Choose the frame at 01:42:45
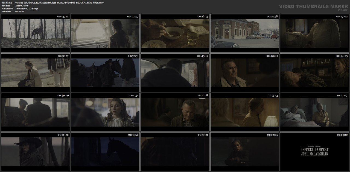Image resolution: width=350 pixels, height=172 pixels. click(245, 152)
